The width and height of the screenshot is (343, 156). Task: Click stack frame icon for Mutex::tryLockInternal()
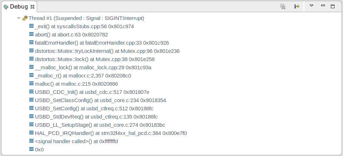pos(31,51)
